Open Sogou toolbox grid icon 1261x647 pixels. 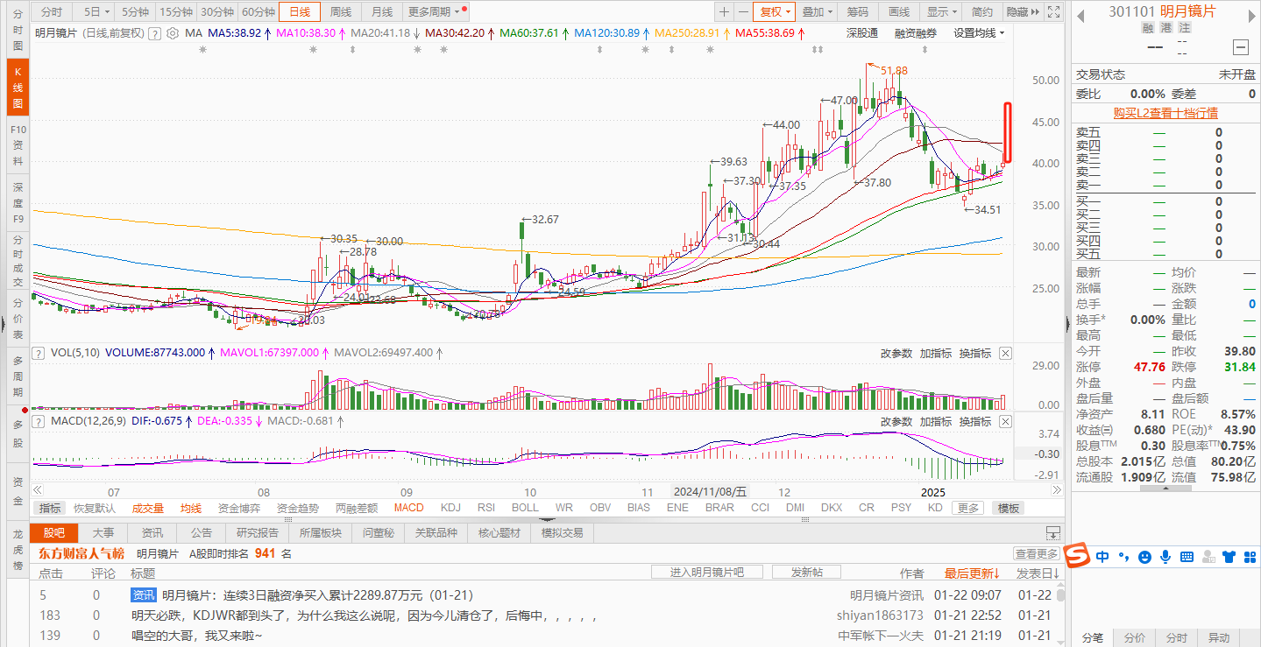pyautogui.click(x=1249, y=556)
